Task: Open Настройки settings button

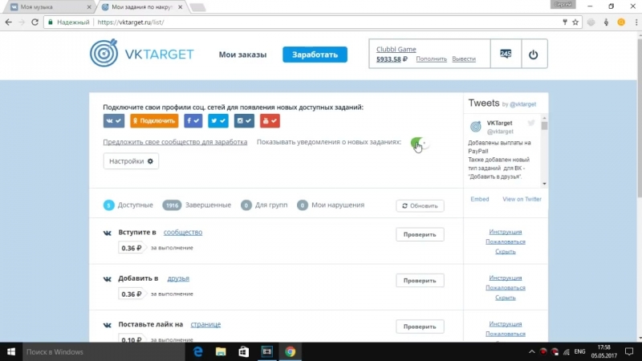Action: [131, 161]
